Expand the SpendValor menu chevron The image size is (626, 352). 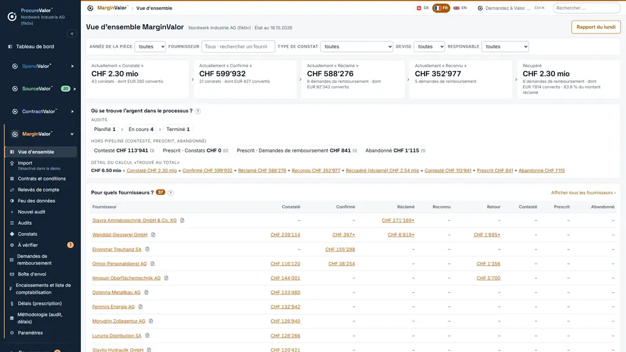tap(72, 66)
